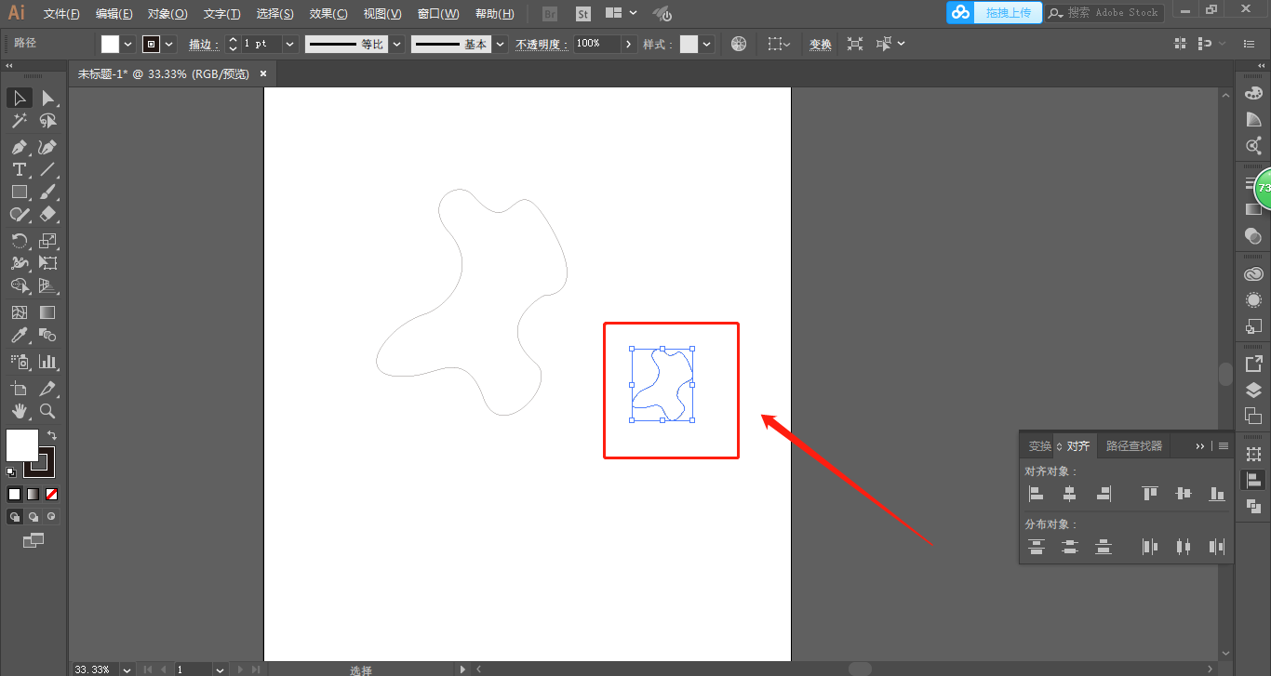Select the Line Segment tool

click(x=48, y=169)
